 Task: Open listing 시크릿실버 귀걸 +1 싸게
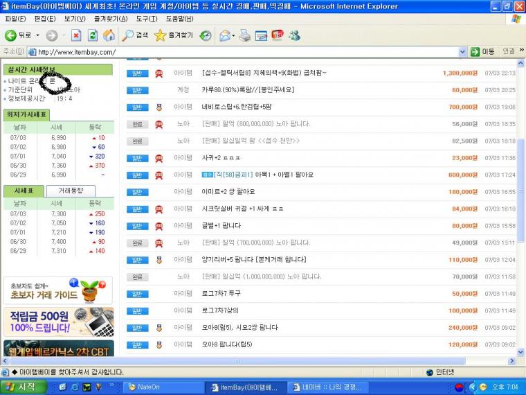(x=242, y=209)
